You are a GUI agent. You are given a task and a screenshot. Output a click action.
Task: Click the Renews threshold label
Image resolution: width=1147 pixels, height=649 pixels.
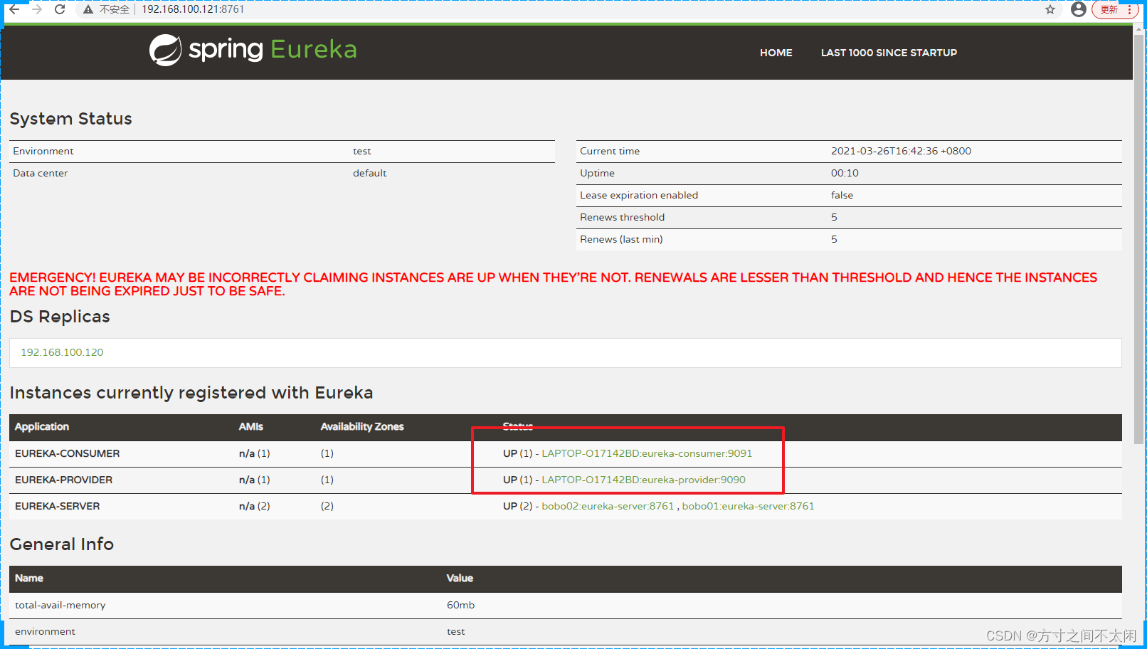(622, 217)
